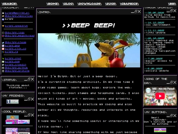
Task: Click the Neocities cat icon in socials
Action: [3, 16]
